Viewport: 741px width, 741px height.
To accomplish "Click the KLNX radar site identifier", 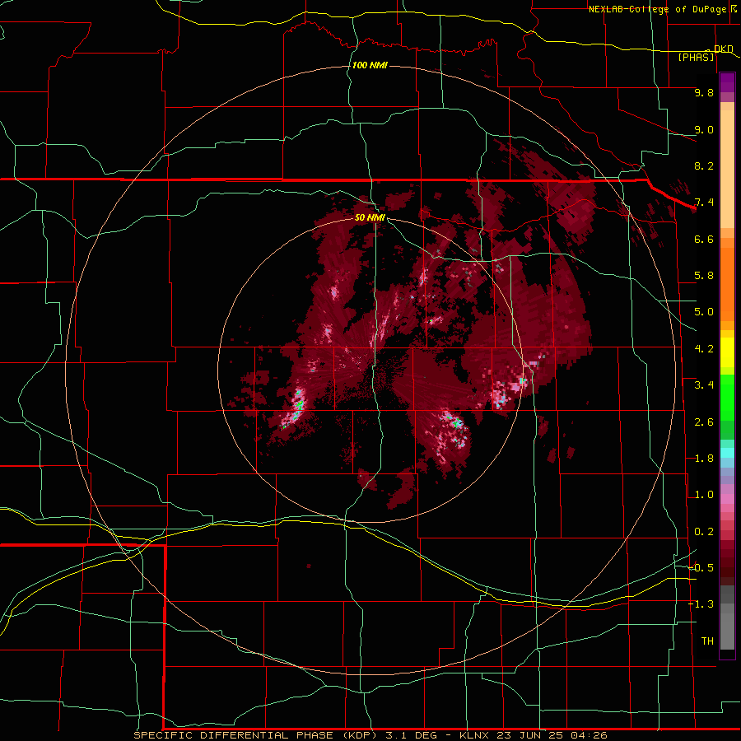I will (x=473, y=735).
